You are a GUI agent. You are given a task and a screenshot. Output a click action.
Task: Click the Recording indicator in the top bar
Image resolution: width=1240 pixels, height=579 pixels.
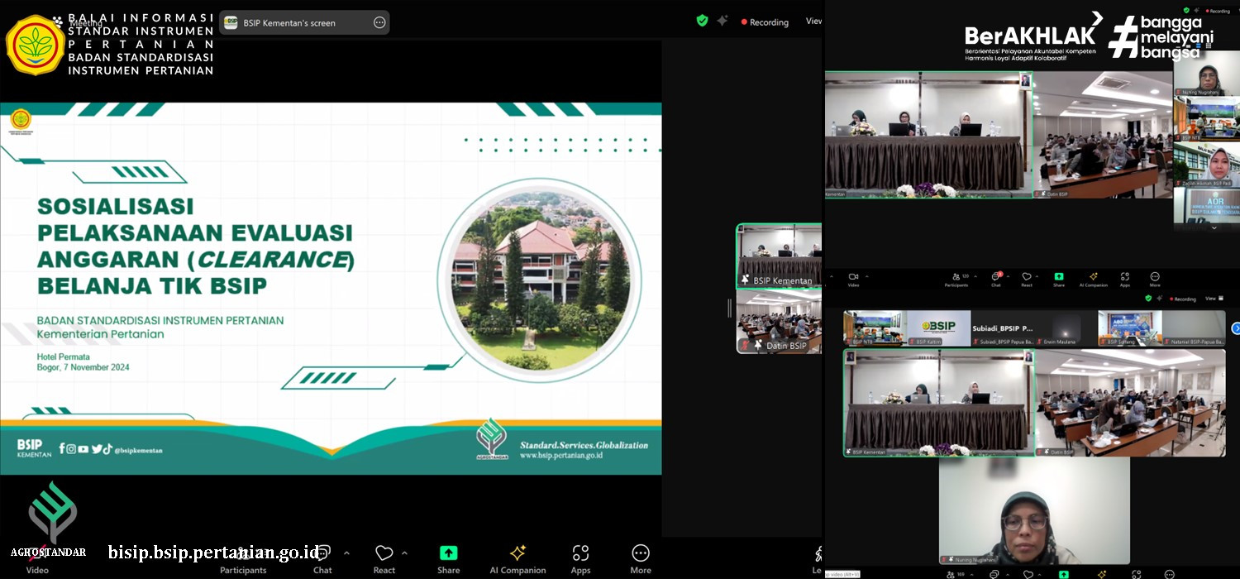coord(765,22)
